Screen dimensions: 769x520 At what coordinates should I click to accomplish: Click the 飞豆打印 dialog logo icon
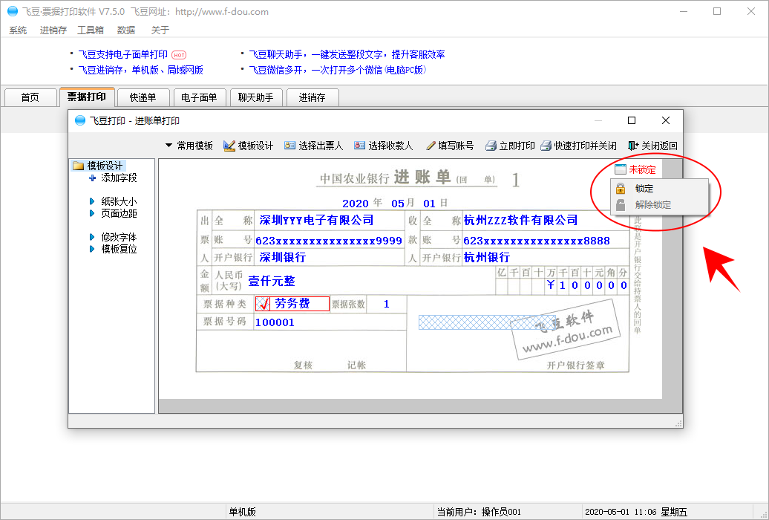[80, 120]
